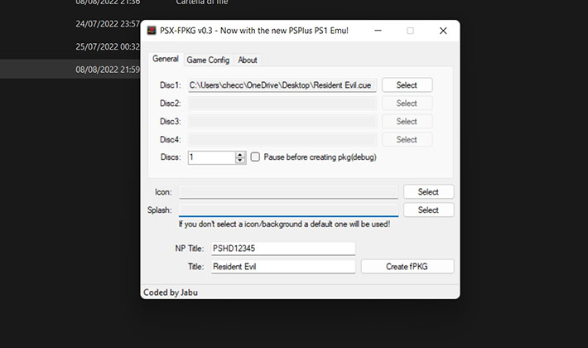Click the Select button for Disc2
Viewport: 588px width, 348px height.
point(407,103)
